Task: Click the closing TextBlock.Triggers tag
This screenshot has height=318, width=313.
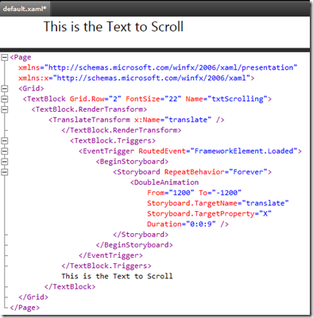Action: [106, 266]
